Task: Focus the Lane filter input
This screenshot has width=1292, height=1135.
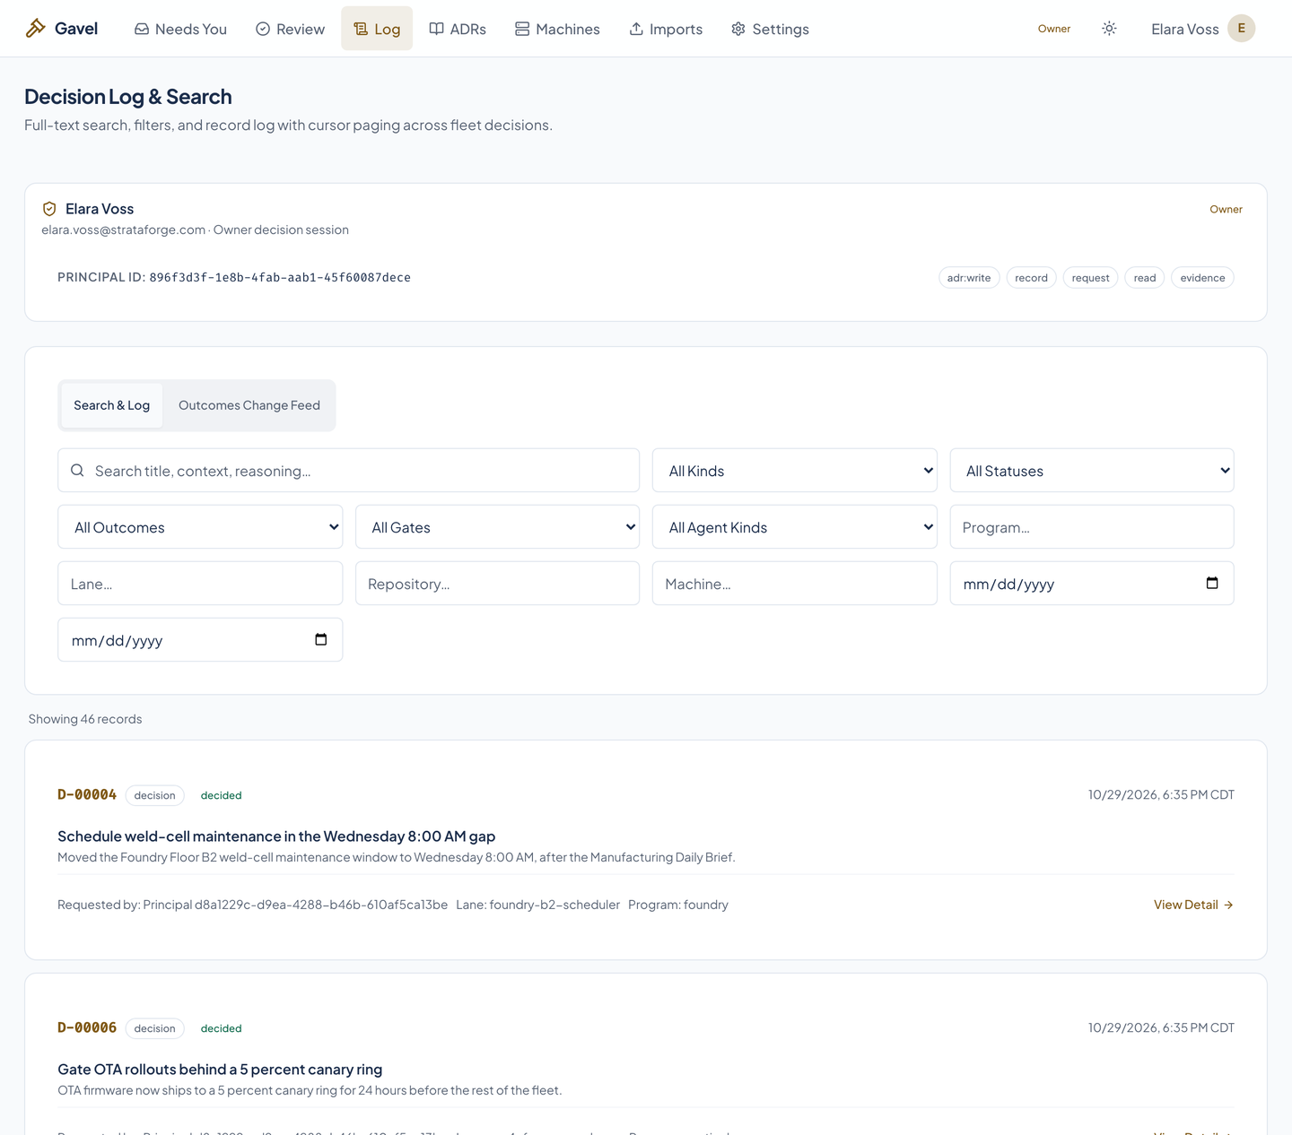Action: [x=200, y=584]
